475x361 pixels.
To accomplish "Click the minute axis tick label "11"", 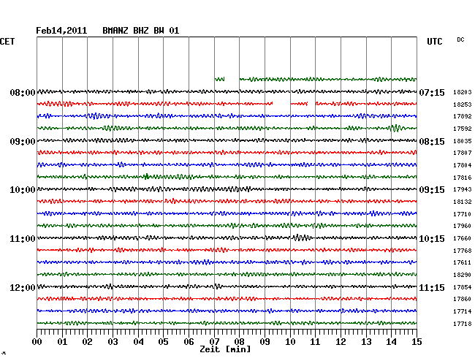I will coord(315,342).
